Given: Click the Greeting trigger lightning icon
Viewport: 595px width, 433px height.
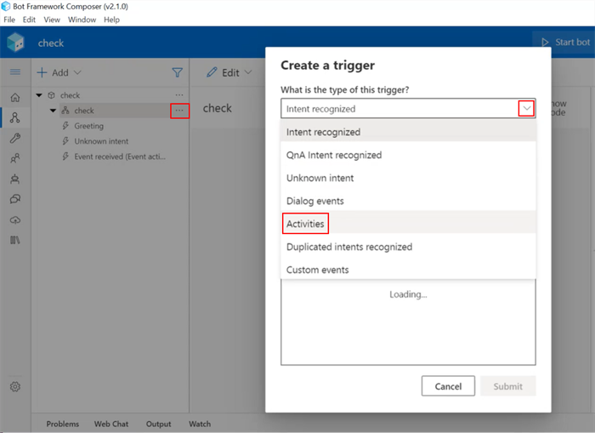Looking at the screenshot, I should click(65, 126).
